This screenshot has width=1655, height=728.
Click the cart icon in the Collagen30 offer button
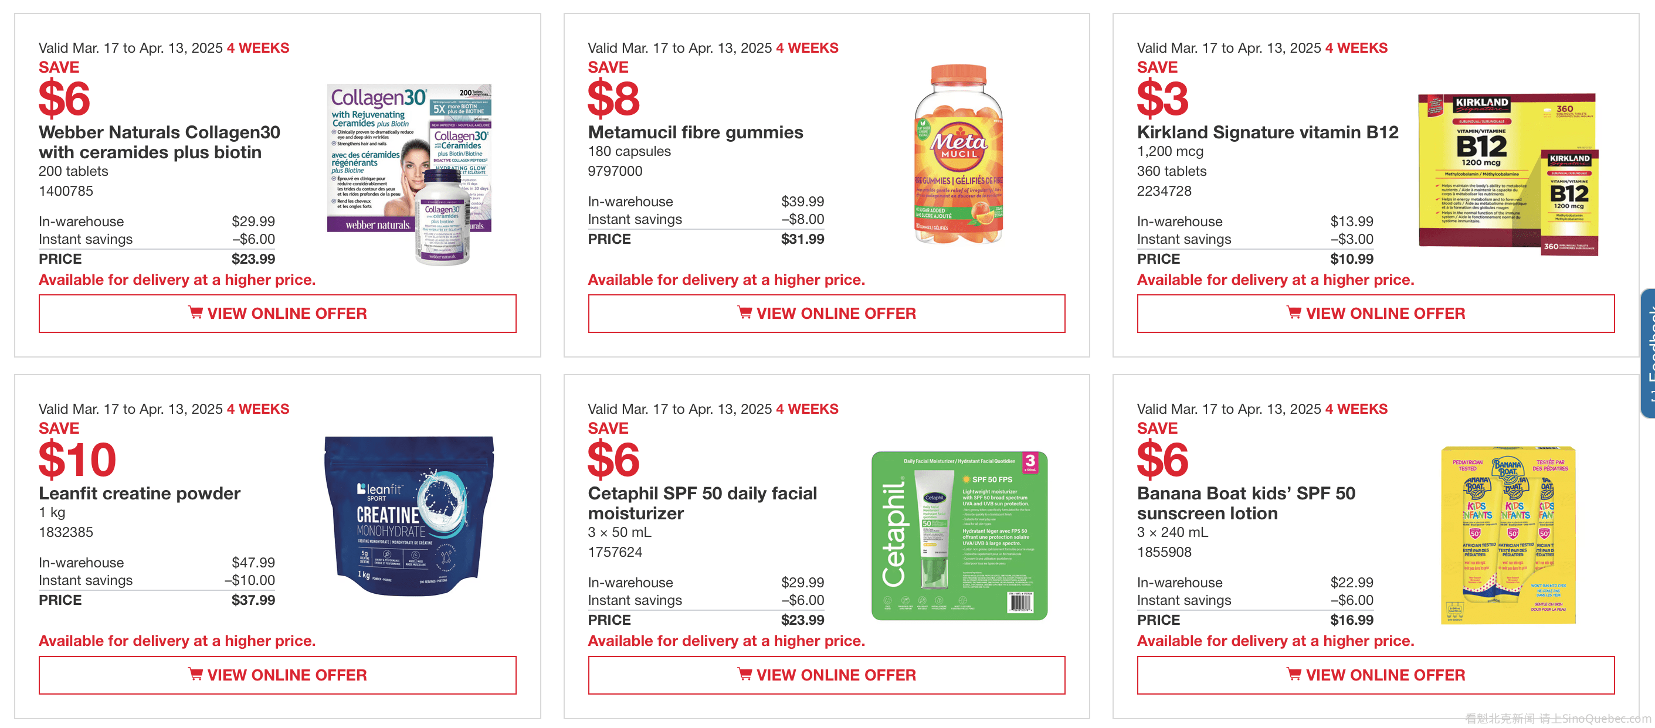pyautogui.click(x=195, y=312)
